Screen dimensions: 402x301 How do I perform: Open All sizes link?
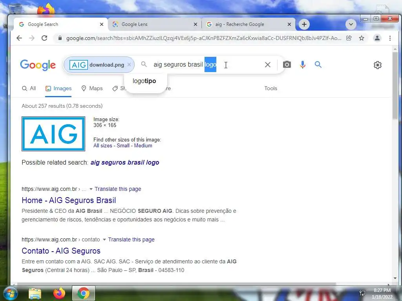pyautogui.click(x=103, y=146)
